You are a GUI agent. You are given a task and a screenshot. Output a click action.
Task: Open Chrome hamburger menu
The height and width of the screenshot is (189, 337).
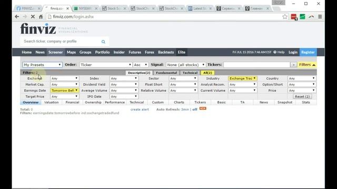click(320, 16)
